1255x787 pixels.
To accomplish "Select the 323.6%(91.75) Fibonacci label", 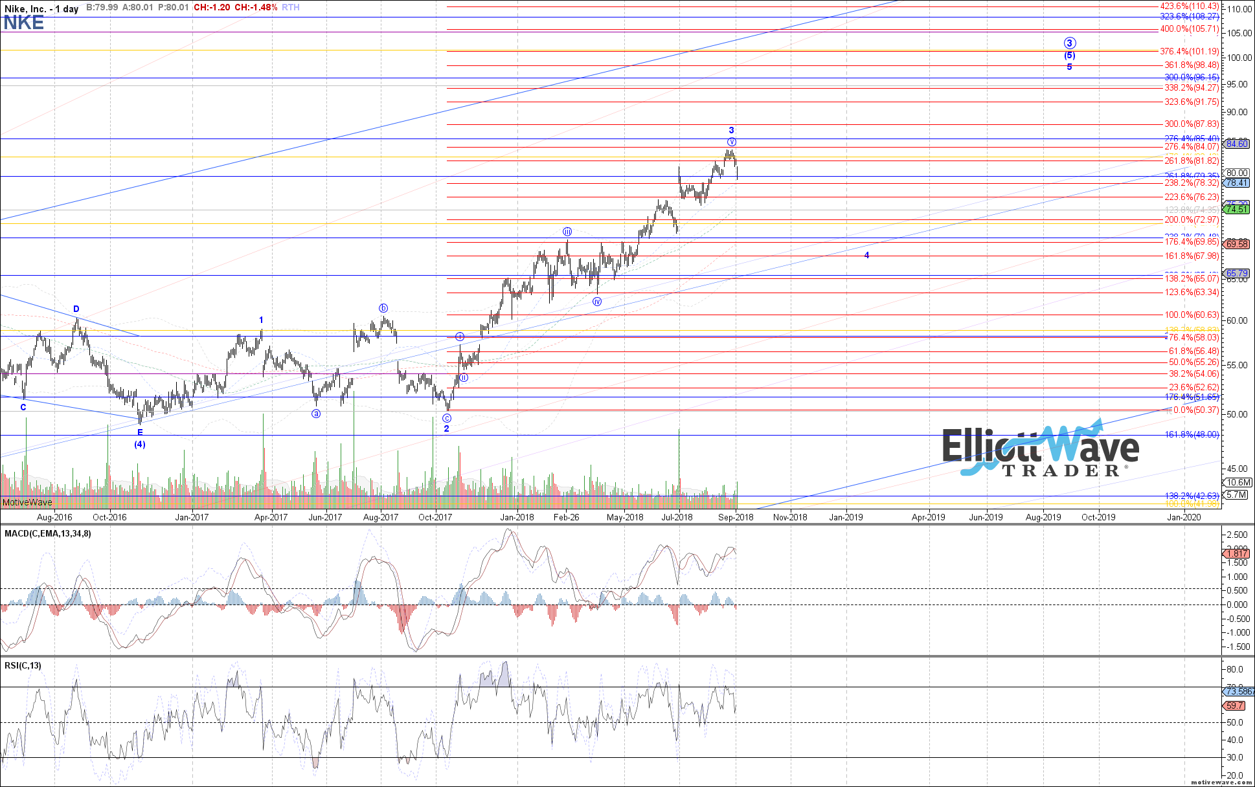I will [1192, 102].
